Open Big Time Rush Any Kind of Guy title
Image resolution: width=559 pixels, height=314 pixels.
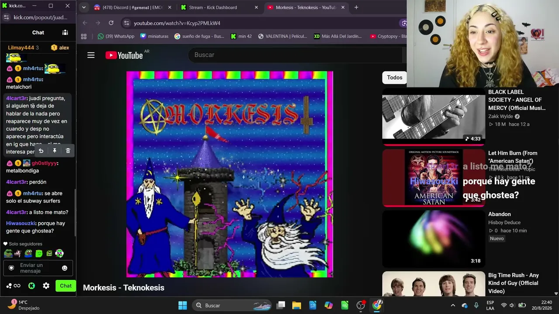[514, 283]
